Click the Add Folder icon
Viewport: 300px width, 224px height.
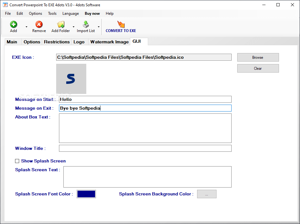pos(61,25)
